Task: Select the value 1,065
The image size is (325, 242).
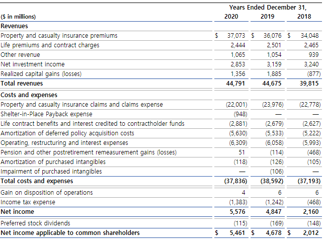Action: 238,55
